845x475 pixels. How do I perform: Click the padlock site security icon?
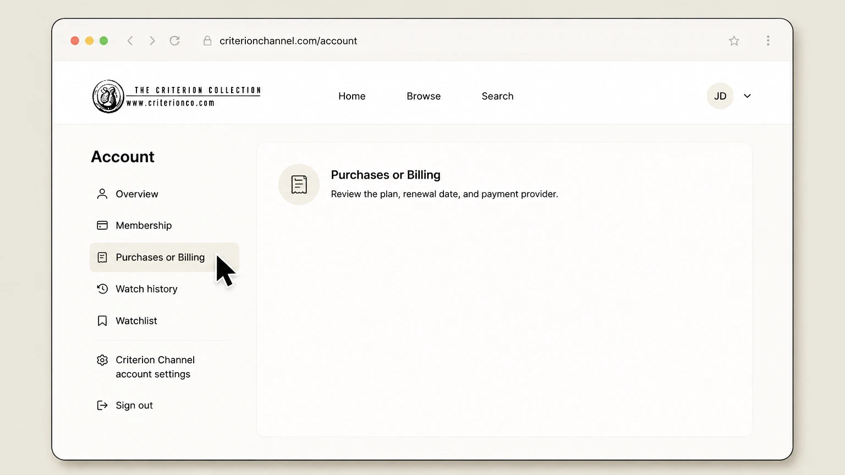[x=207, y=41]
